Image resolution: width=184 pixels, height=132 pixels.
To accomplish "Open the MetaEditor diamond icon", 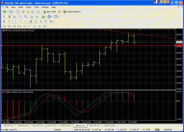I will click(x=59, y=12).
